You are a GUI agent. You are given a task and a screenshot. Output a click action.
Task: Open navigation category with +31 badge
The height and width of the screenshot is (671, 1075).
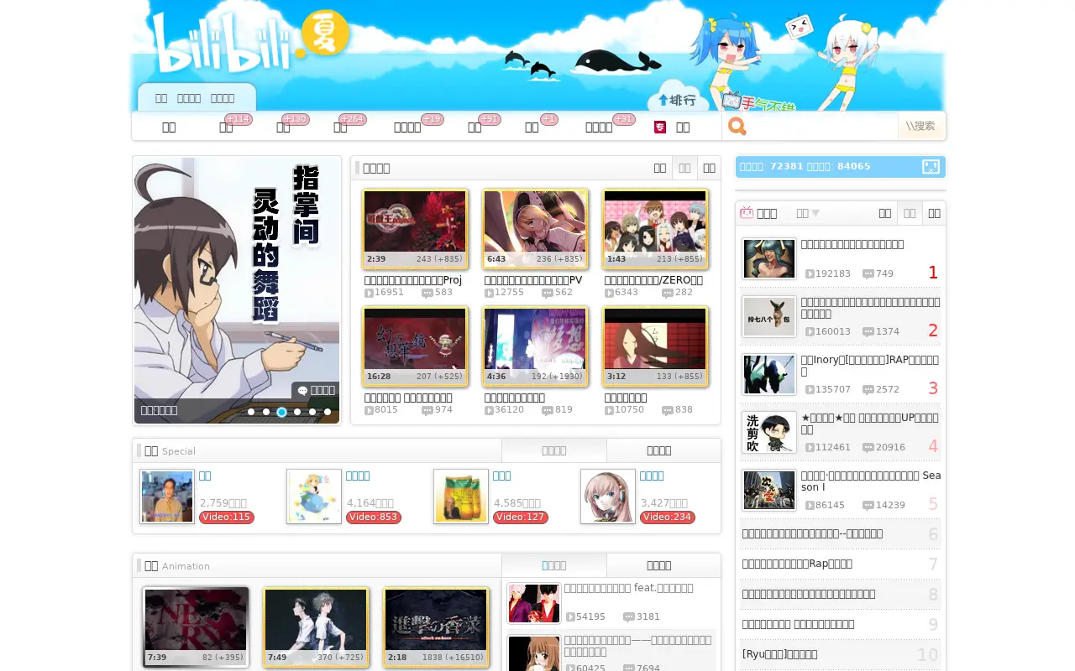(x=599, y=127)
